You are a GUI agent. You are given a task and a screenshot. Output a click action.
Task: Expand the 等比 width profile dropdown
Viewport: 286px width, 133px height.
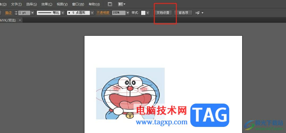[63, 13]
